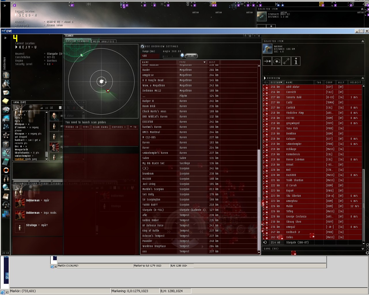Viewport: 369px width, 295px height.
Task: Select Stargate (3BK-O7) in the Overview
Action: pos(312,242)
